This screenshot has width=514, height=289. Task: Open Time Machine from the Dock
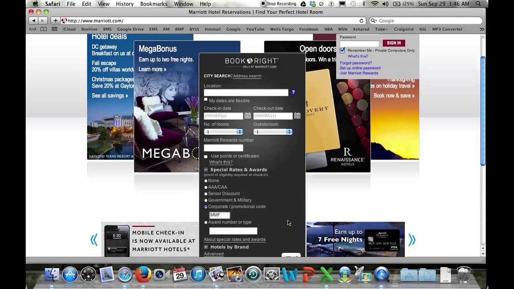point(253,275)
